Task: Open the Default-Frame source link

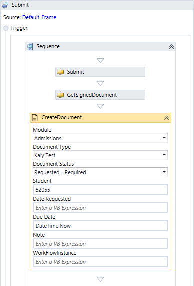Action: pyautogui.click(x=39, y=17)
